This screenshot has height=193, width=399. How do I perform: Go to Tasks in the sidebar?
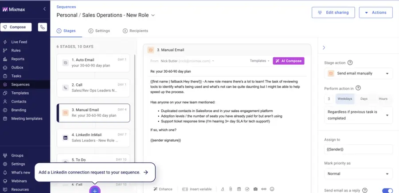point(16,76)
